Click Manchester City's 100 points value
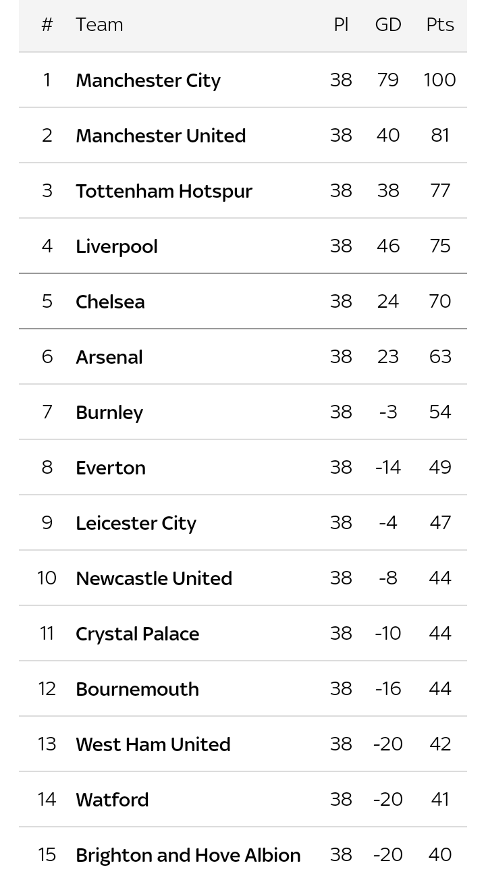The image size is (486, 878). click(x=439, y=80)
